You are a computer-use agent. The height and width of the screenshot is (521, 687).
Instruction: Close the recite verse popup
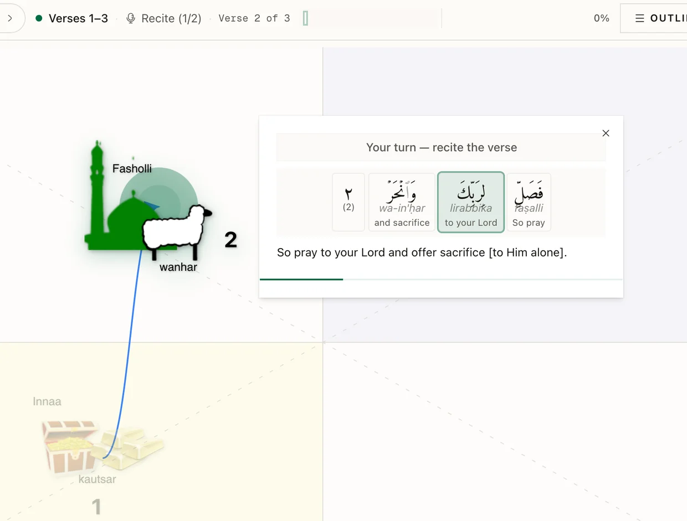click(x=606, y=133)
